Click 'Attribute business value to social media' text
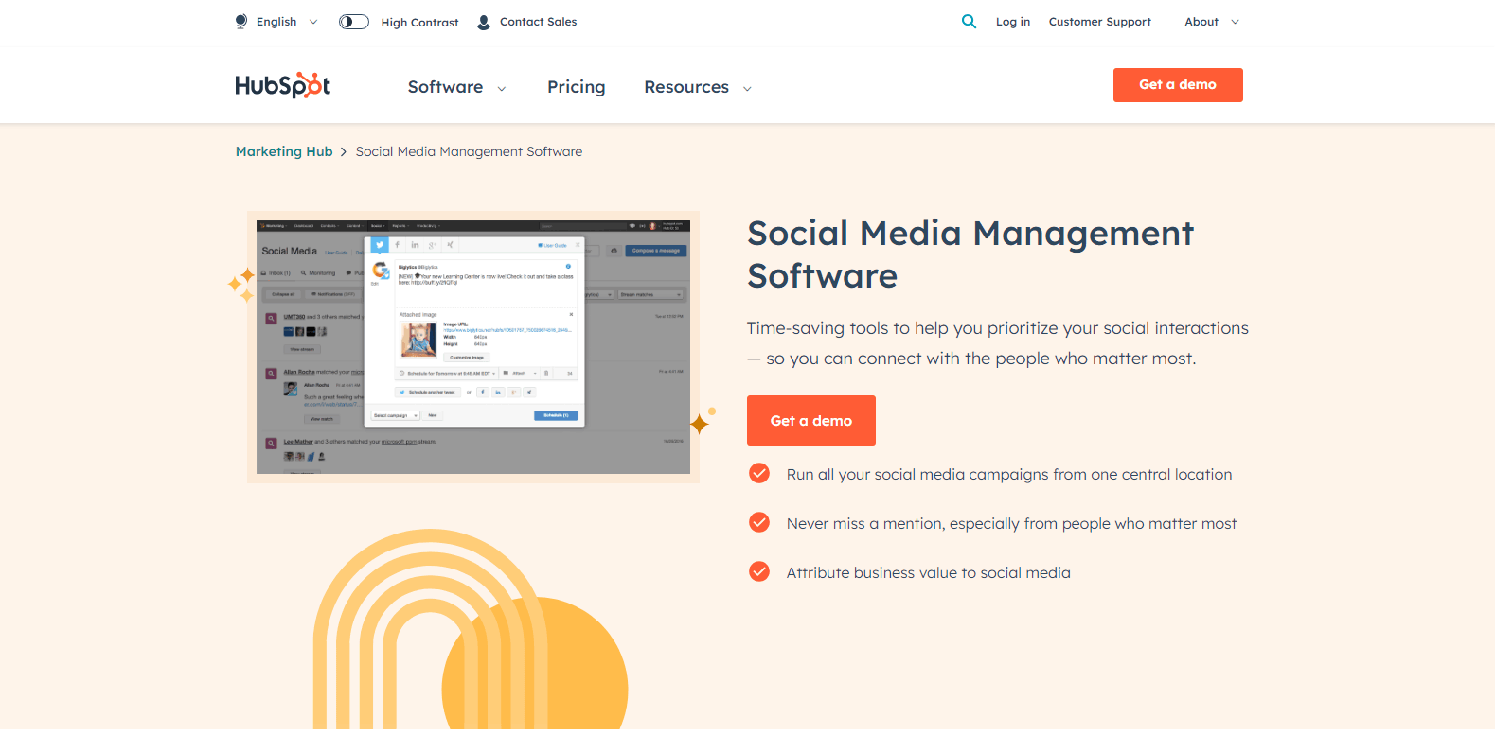This screenshot has width=1495, height=735. tap(928, 572)
